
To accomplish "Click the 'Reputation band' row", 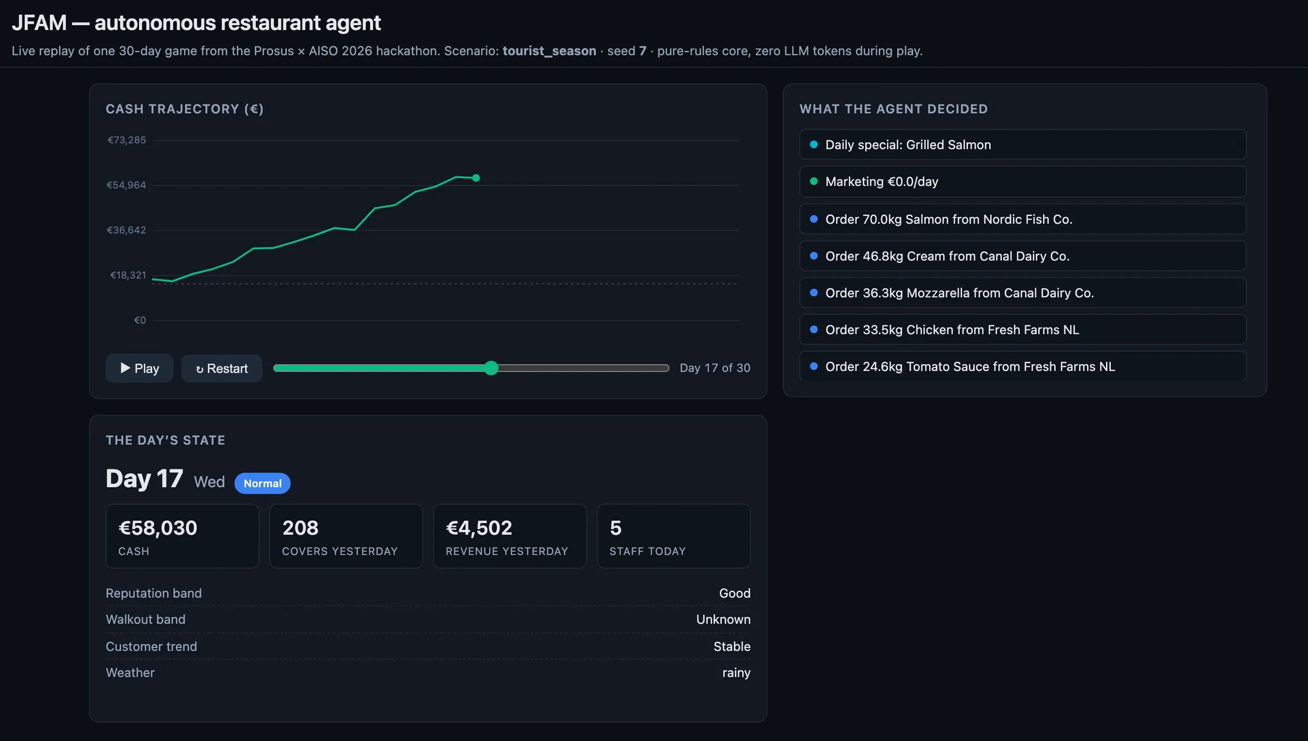I will click(x=428, y=593).
